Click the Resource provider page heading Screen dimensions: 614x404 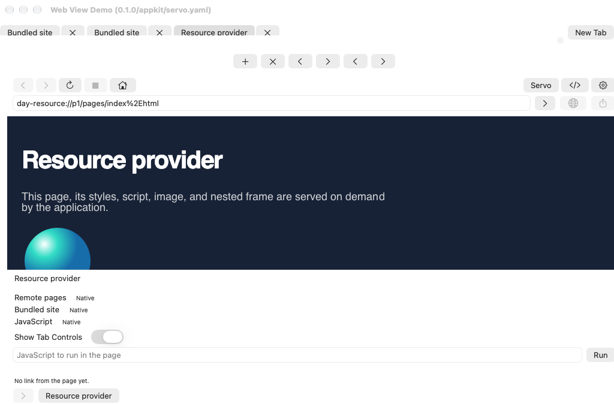tap(122, 161)
